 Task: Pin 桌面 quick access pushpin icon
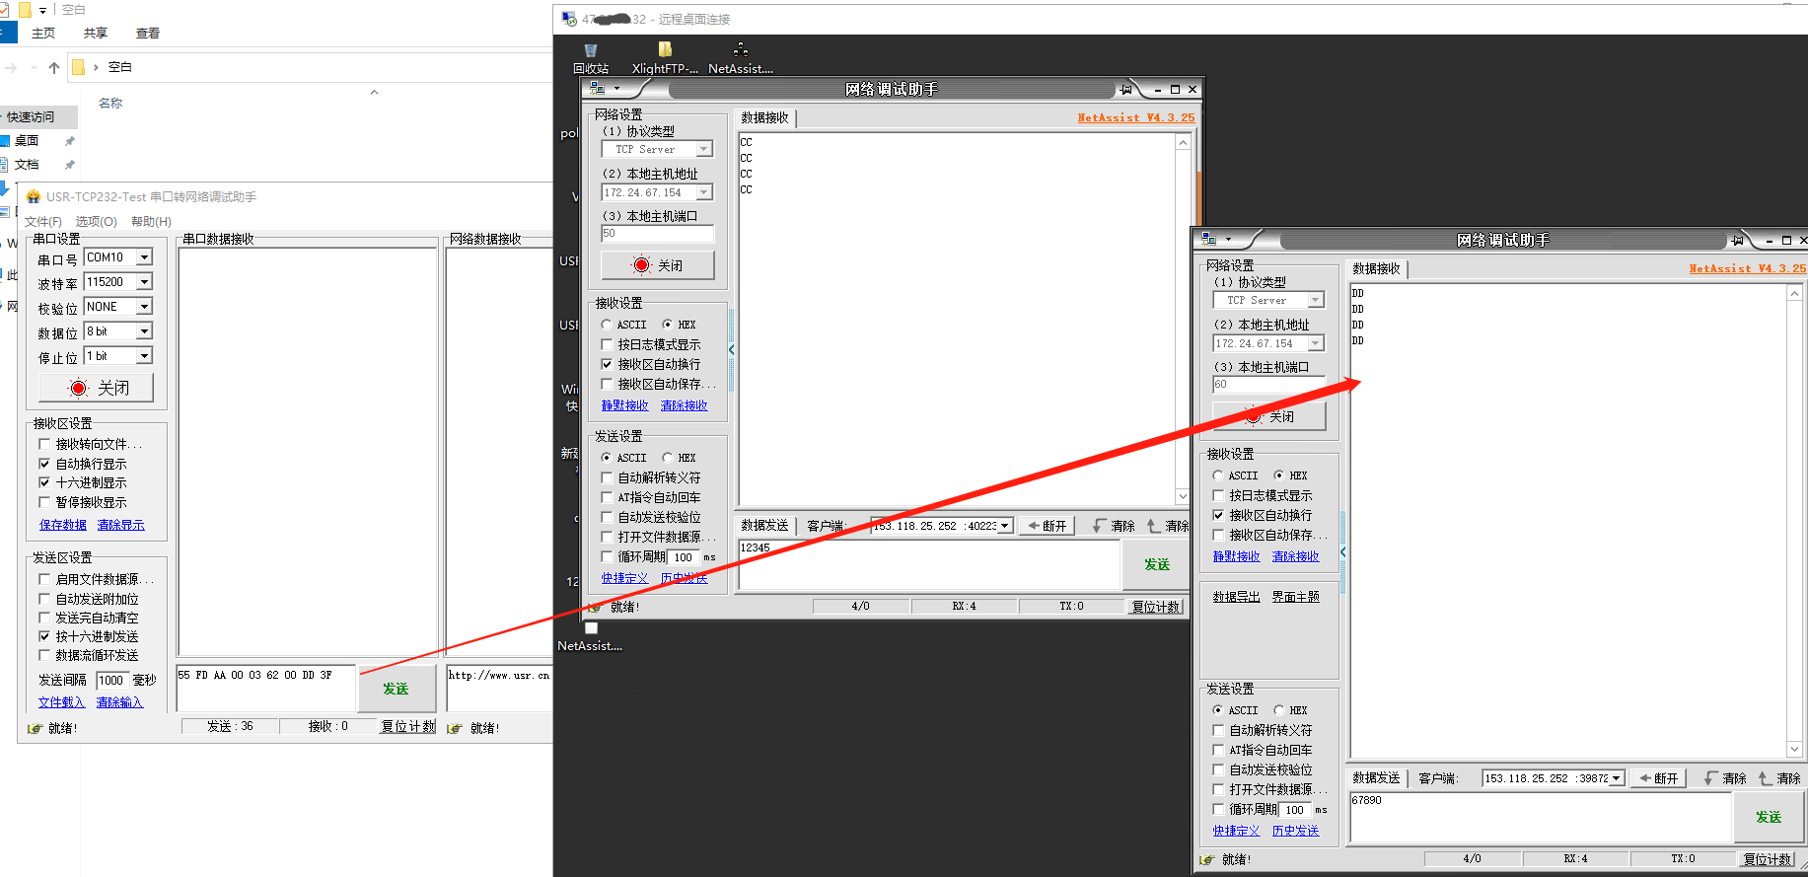point(69,141)
